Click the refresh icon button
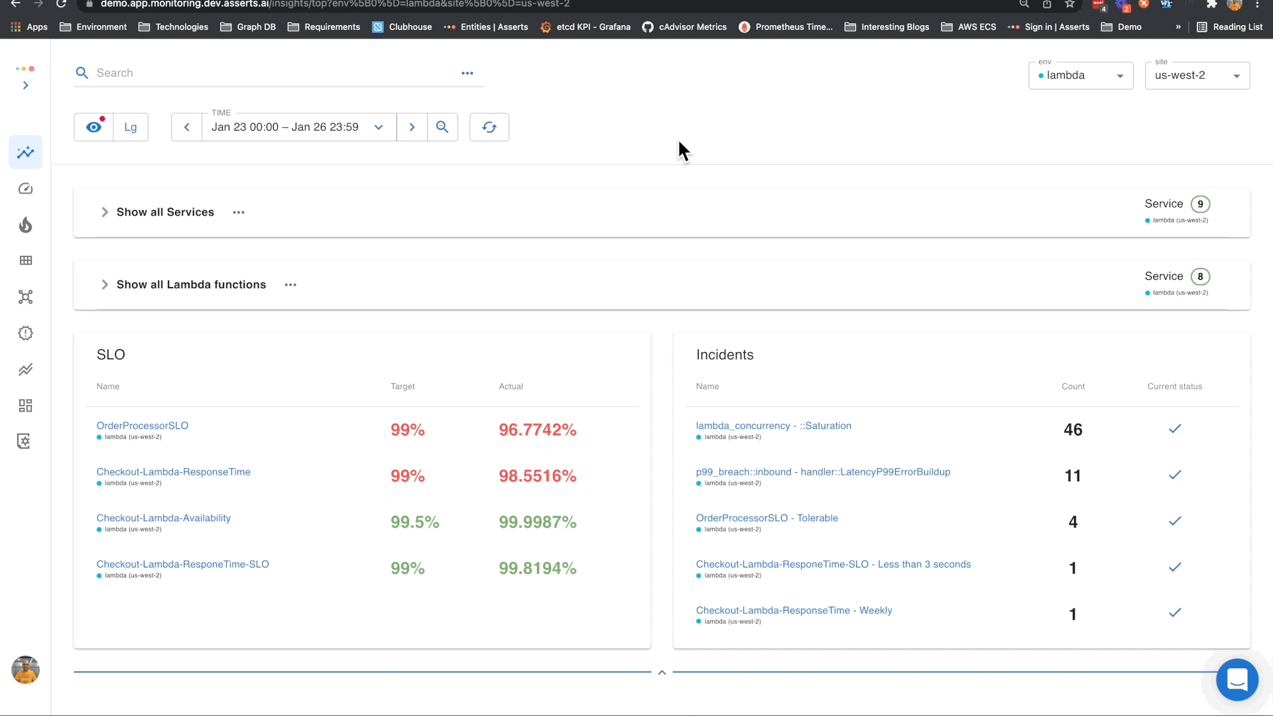This screenshot has width=1273, height=716. click(489, 127)
